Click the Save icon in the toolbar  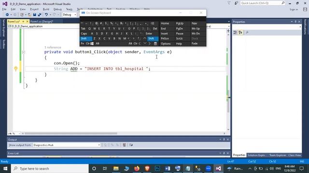(x=34, y=15)
